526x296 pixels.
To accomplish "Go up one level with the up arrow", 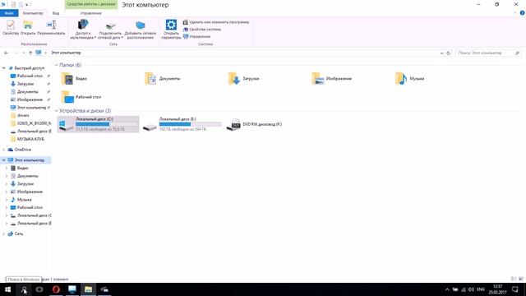I will coord(30,53).
